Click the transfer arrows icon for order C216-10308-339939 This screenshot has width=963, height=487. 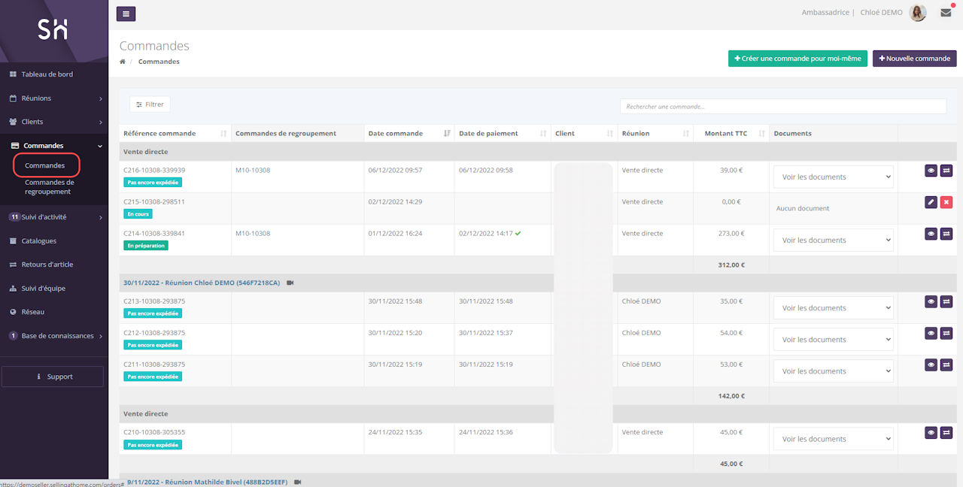tap(946, 171)
